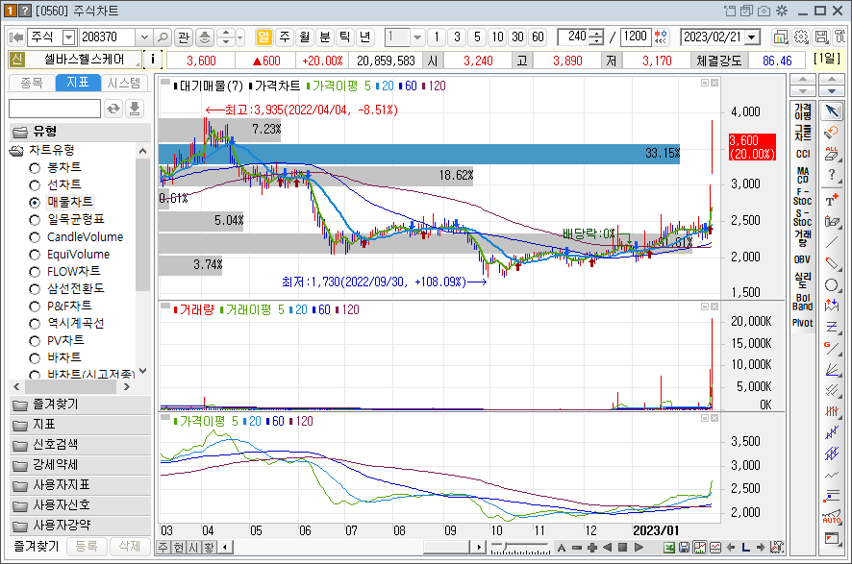Click the first-record jump icon left of 주식
The image size is (852, 564).
(x=16, y=37)
